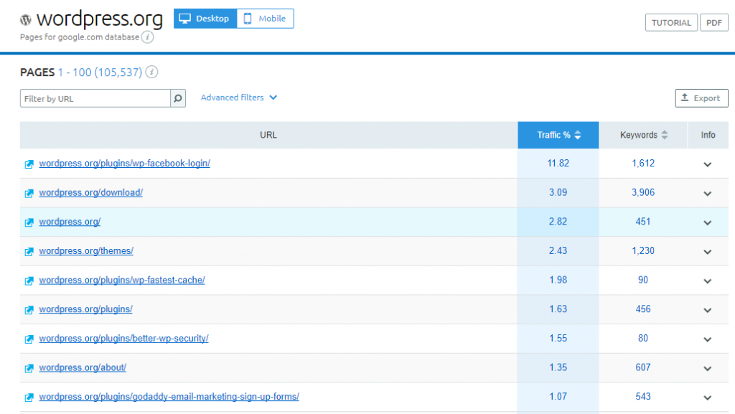This screenshot has height=414, width=735.
Task: Expand info for wordpress.org/about/ row
Action: point(707,368)
